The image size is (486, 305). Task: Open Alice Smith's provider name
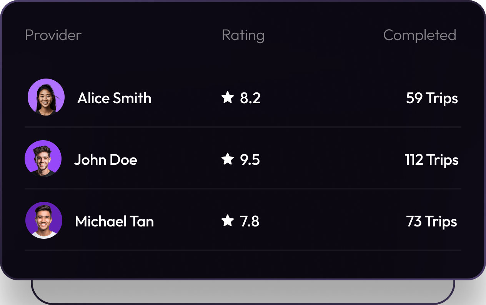114,98
